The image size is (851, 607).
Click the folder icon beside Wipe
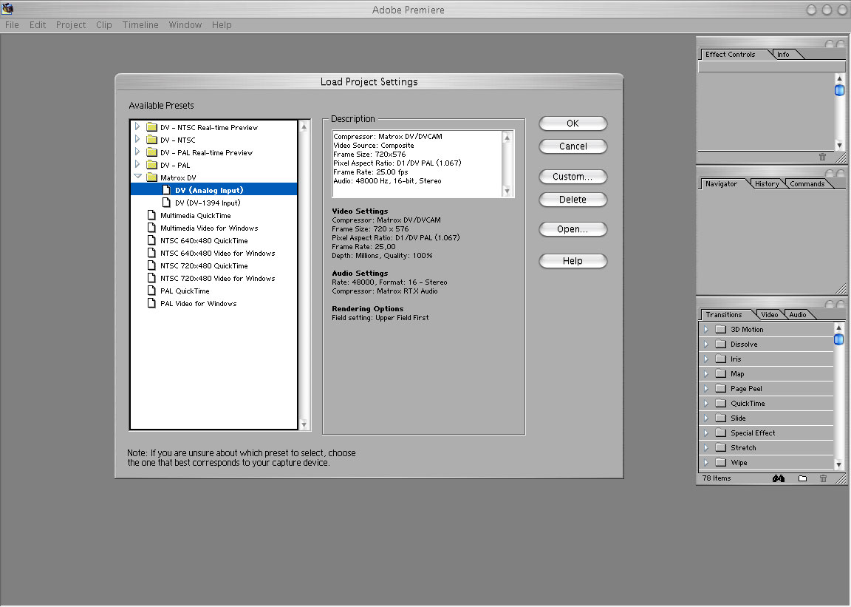coord(721,462)
